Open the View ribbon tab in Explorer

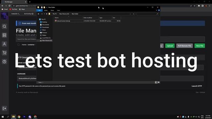tap(58, 10)
